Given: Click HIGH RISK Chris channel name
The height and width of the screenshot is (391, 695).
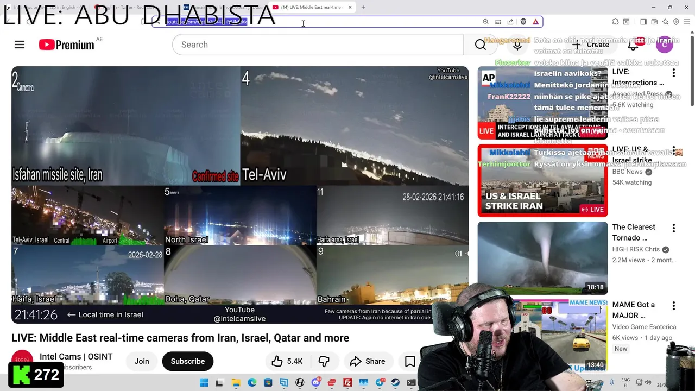Looking at the screenshot, I should tap(636, 249).
